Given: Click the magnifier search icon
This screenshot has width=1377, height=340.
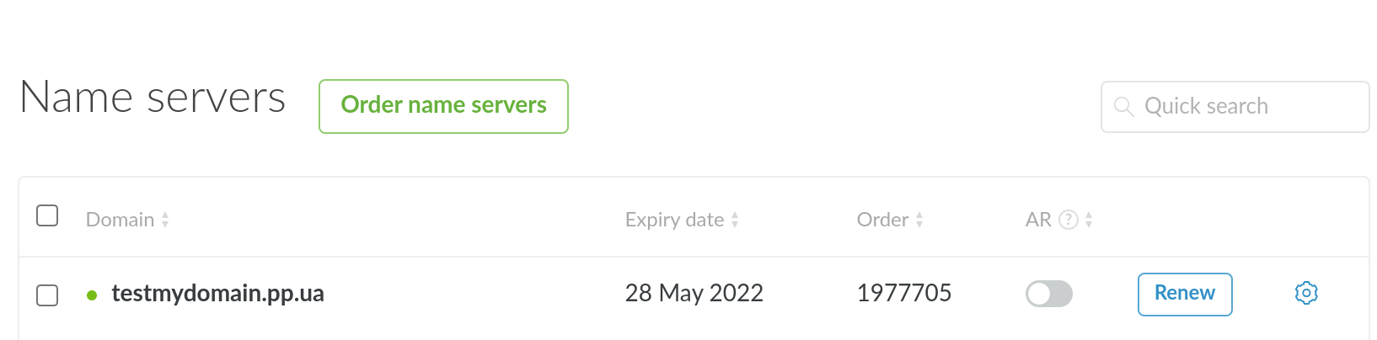Looking at the screenshot, I should click(x=1123, y=107).
